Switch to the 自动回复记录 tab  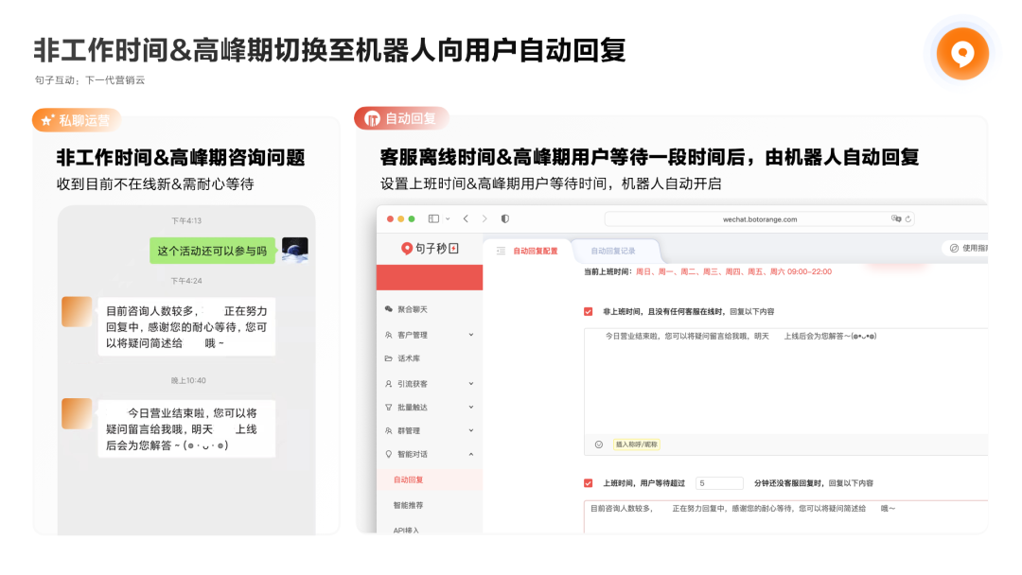(x=612, y=251)
